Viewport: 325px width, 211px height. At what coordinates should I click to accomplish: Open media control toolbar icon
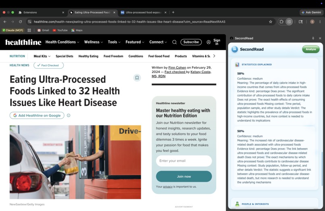click(x=300, y=21)
